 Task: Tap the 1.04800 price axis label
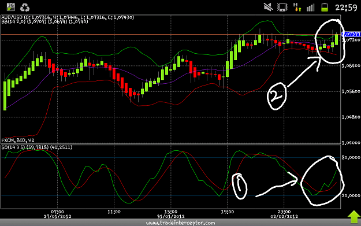point(351,117)
